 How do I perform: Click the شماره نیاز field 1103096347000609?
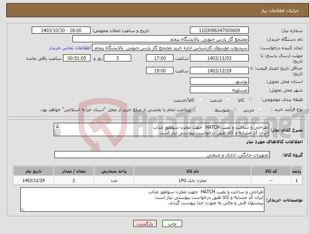[x=219, y=31]
